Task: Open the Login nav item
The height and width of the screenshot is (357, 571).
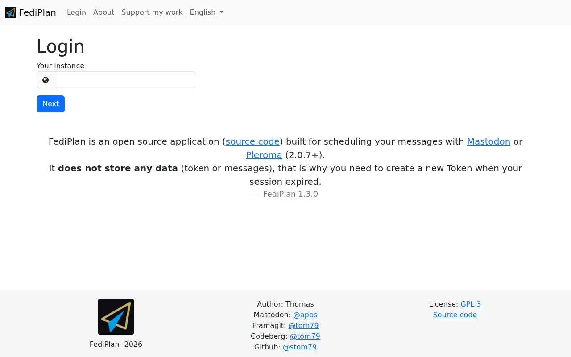Action: pyautogui.click(x=76, y=12)
